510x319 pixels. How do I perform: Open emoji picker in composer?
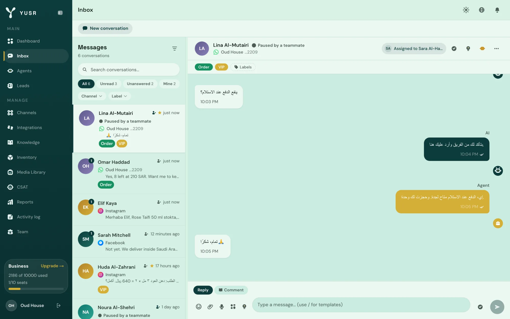point(199,306)
